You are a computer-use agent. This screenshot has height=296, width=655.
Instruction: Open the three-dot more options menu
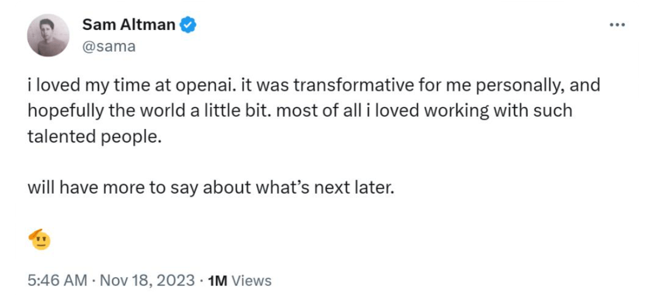coord(617,25)
